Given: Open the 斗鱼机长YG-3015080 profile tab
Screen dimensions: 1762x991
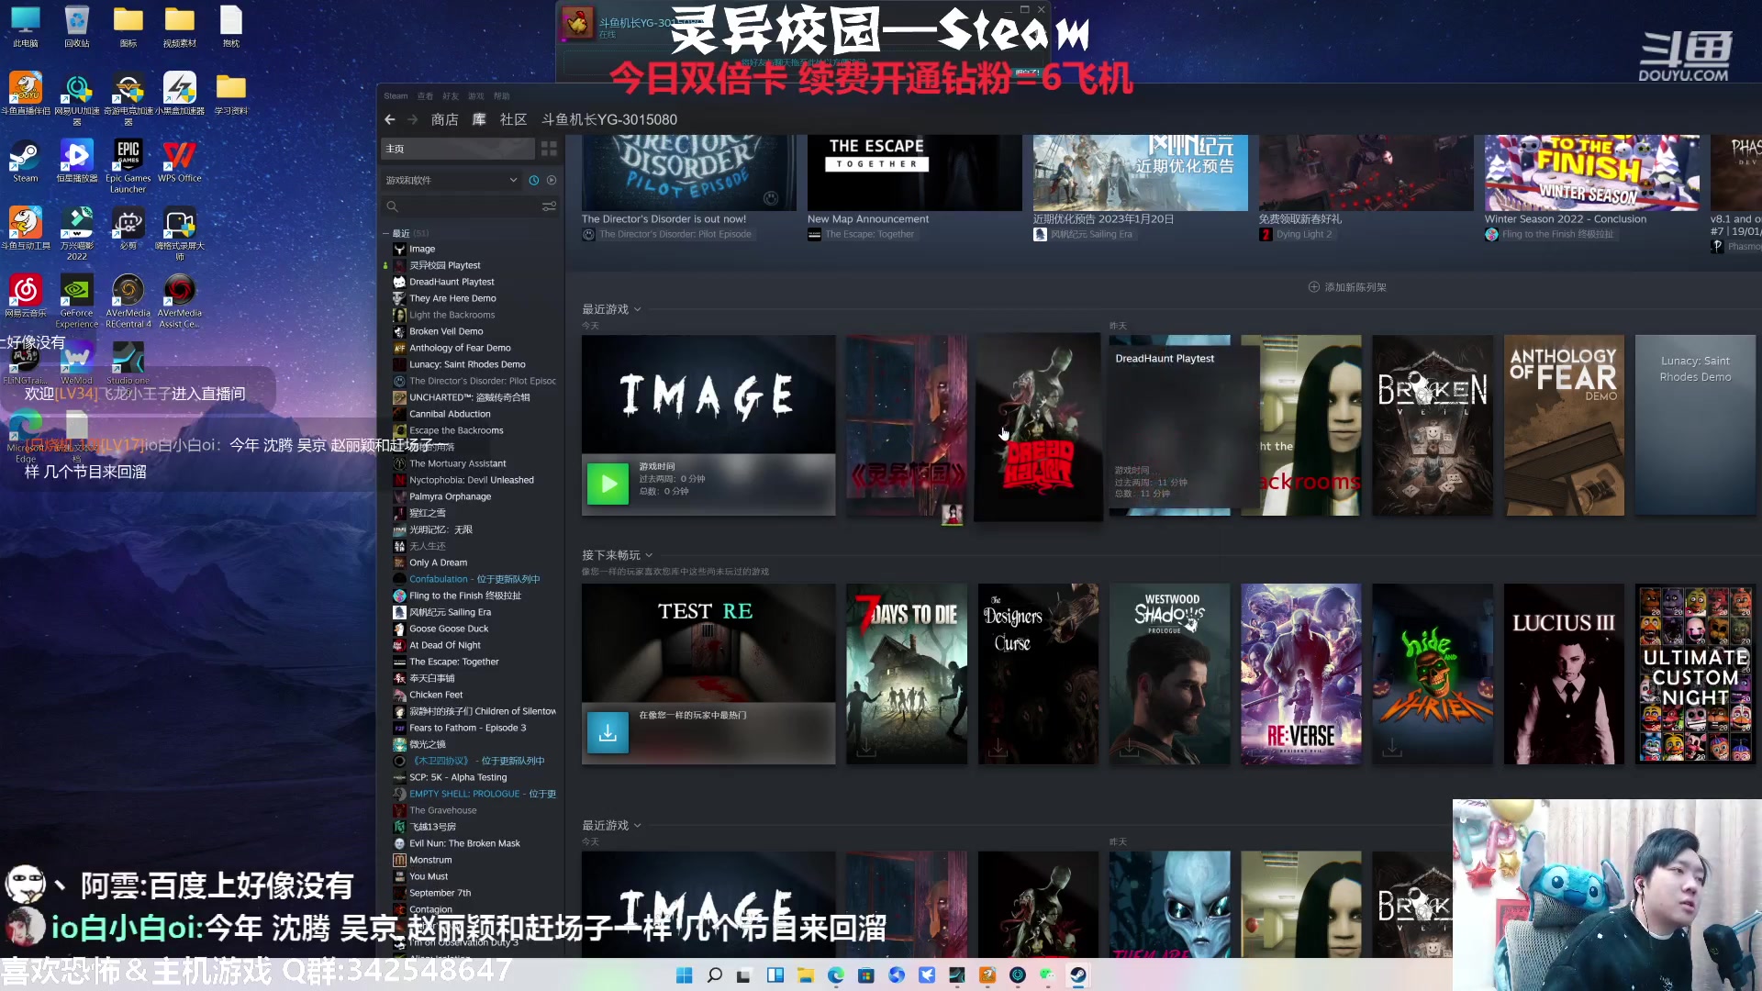Looking at the screenshot, I should 609,119.
